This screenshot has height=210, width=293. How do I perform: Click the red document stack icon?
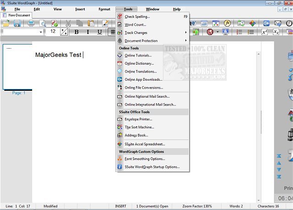pyautogui.click(x=210, y=32)
